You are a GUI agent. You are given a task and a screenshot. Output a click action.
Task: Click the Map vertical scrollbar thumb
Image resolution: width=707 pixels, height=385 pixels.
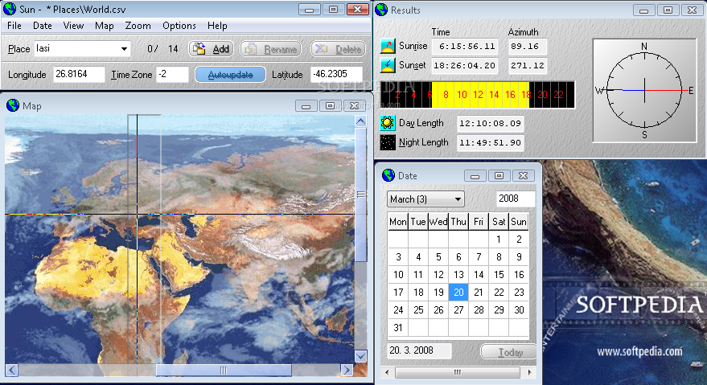point(360,195)
